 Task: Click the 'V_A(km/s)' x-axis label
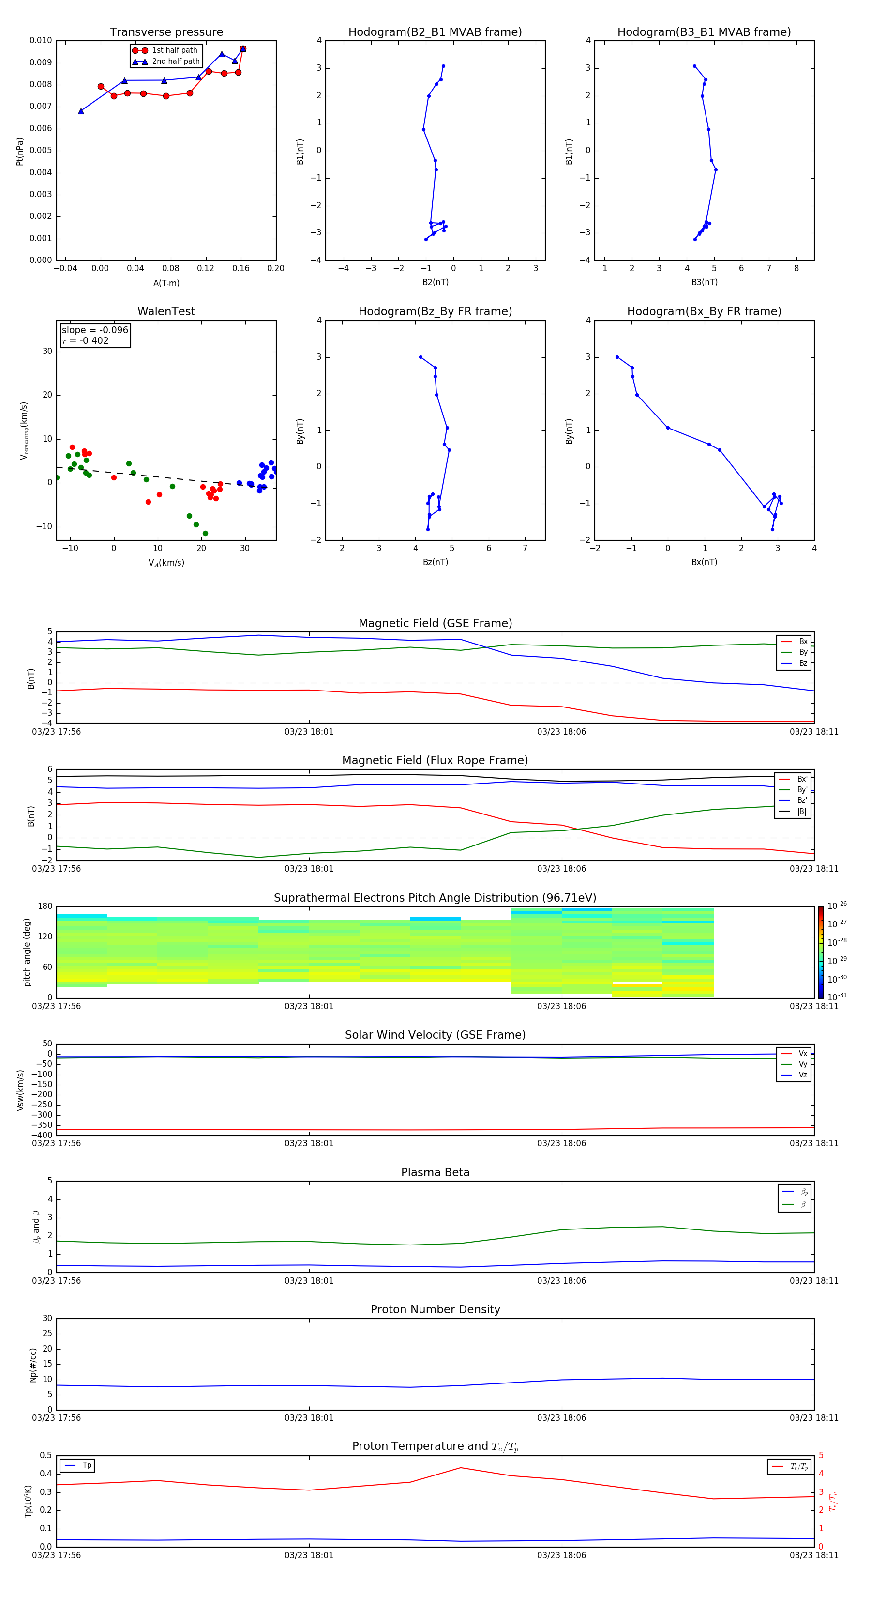[166, 563]
